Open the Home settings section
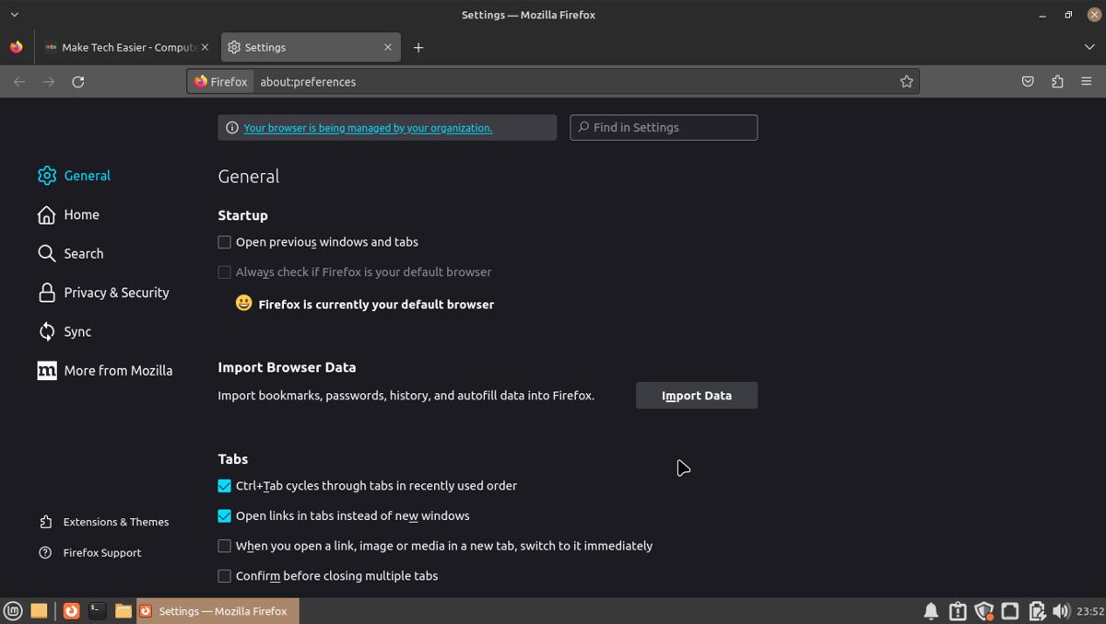This screenshot has height=624, width=1106. coord(81,214)
